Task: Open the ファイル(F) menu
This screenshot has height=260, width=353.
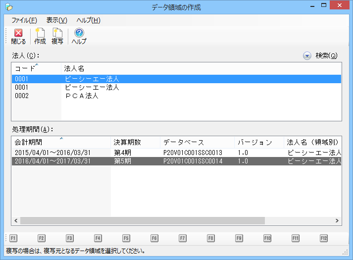Action: point(24,20)
